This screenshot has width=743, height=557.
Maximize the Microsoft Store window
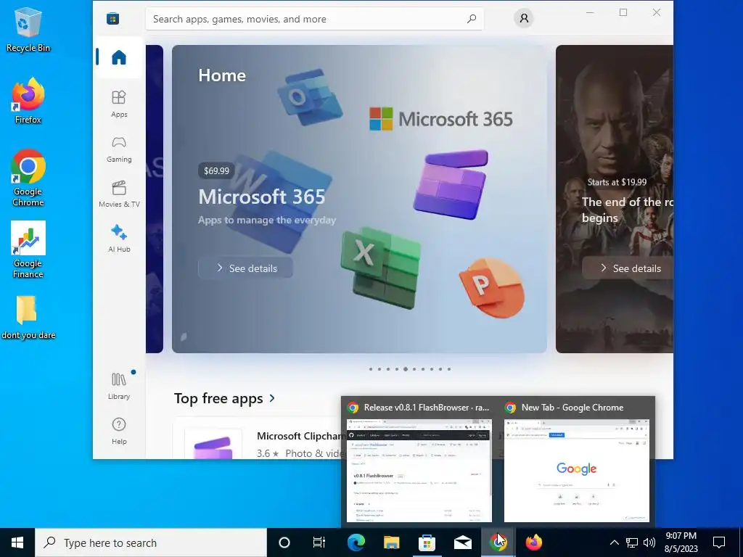pyautogui.click(x=623, y=13)
